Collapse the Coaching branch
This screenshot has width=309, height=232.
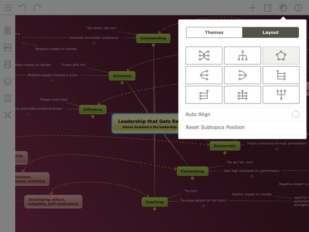click(x=154, y=209)
